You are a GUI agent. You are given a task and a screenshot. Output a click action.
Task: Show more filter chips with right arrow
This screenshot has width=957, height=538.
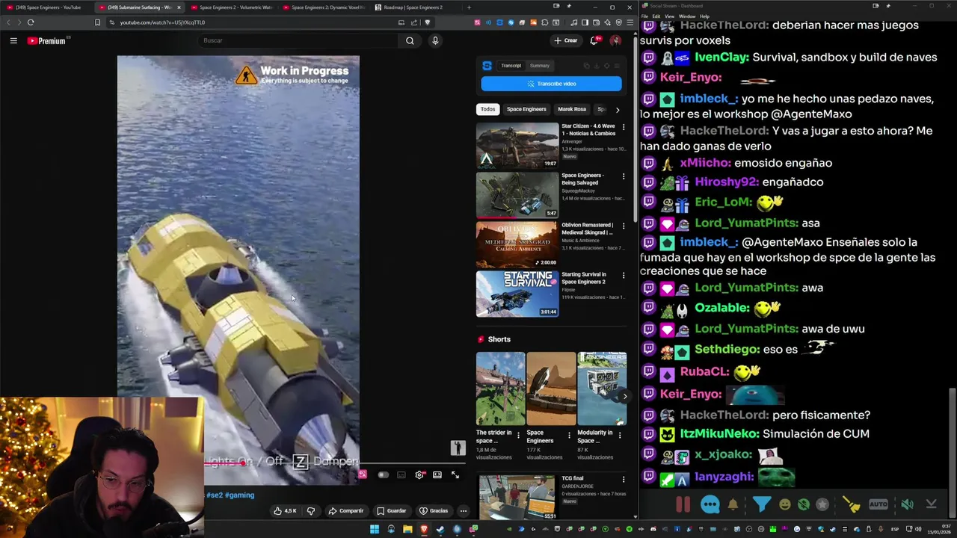(617, 109)
